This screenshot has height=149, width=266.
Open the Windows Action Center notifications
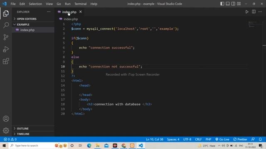tap(261, 146)
